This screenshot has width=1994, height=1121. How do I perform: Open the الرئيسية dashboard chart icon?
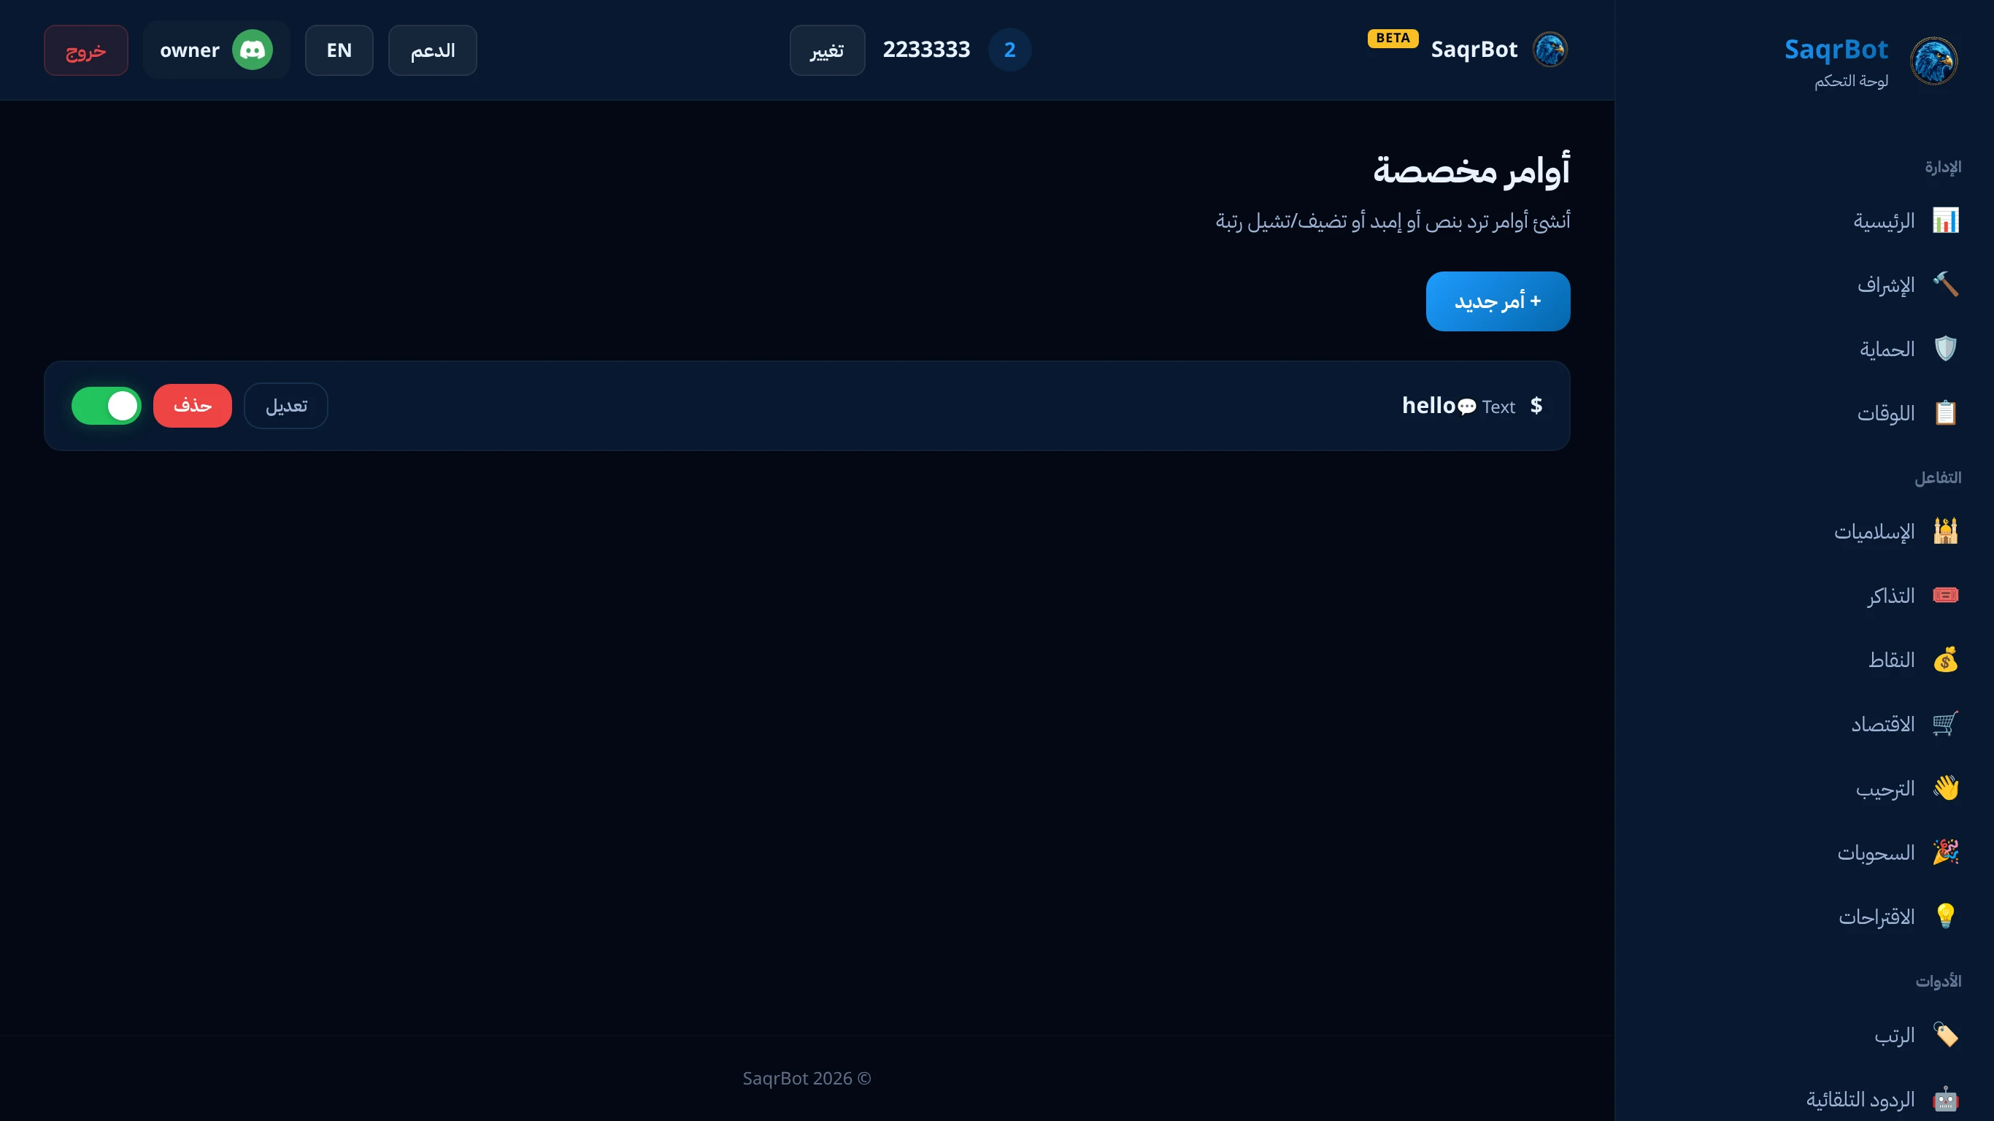(x=1945, y=220)
